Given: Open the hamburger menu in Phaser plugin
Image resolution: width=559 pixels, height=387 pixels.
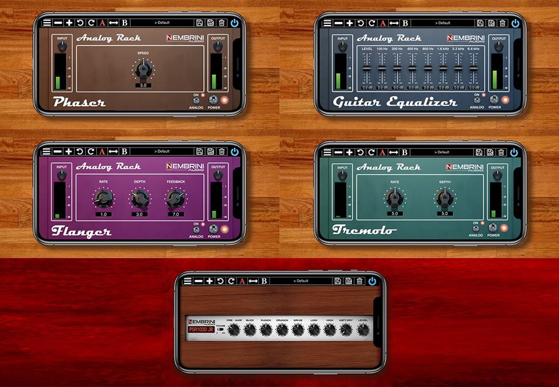Looking at the screenshot, I should point(47,23).
